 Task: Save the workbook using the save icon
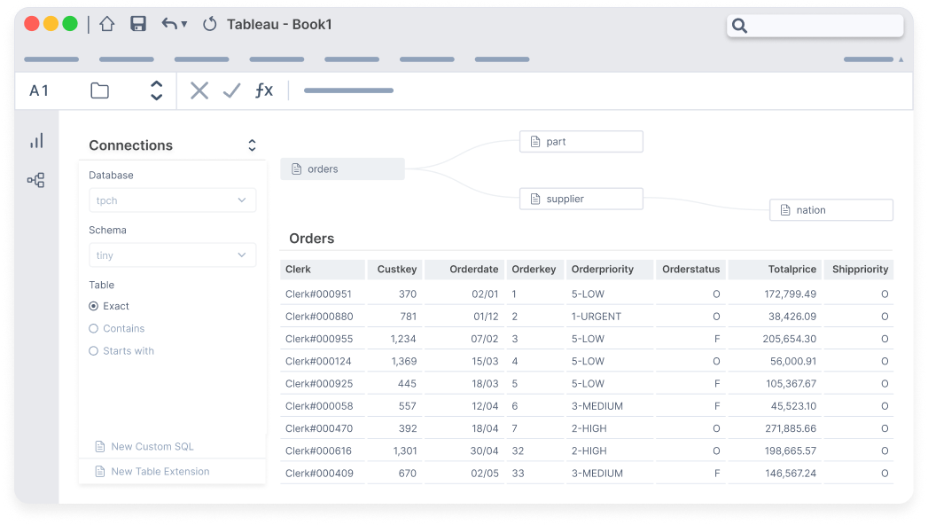[138, 24]
